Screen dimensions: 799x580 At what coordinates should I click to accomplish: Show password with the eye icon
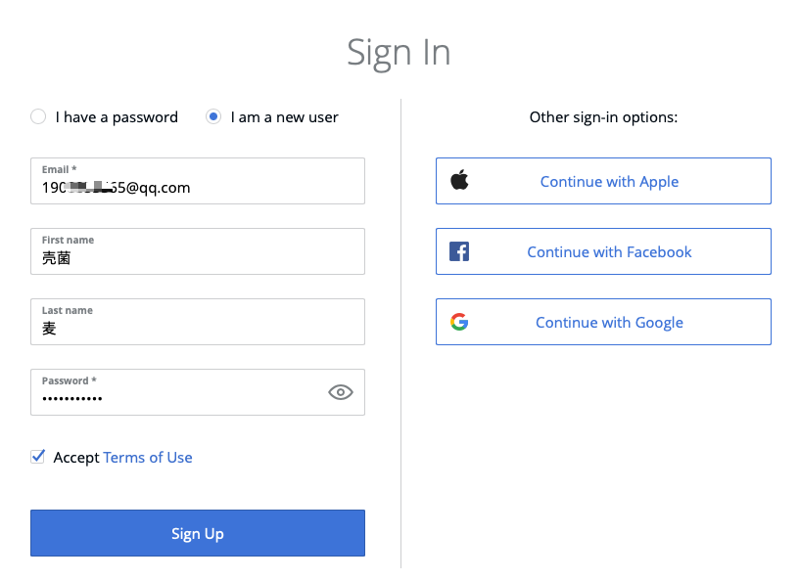[340, 392]
